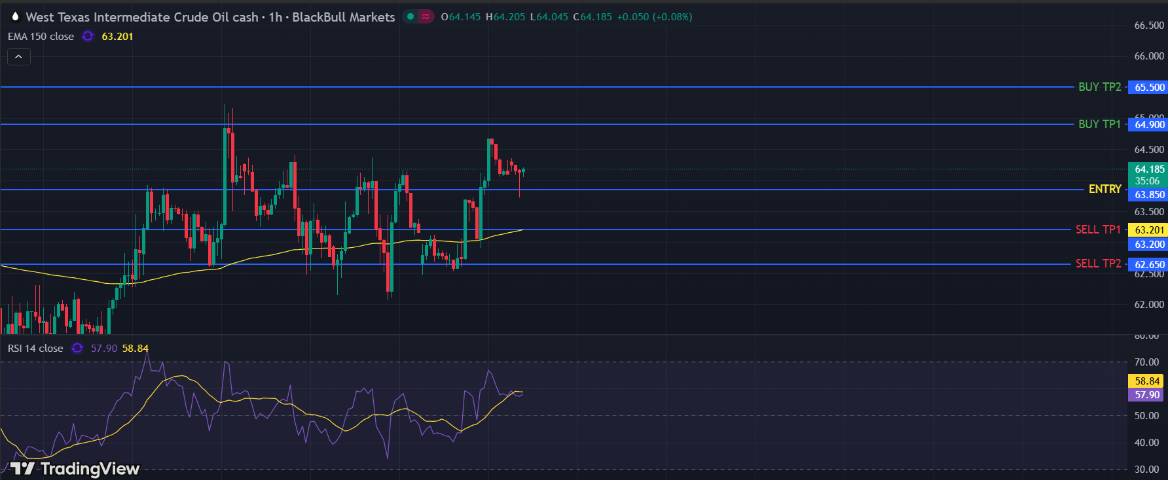The width and height of the screenshot is (1168, 480).
Task: Click the pink approximate-data indicator icon
Action: (426, 16)
